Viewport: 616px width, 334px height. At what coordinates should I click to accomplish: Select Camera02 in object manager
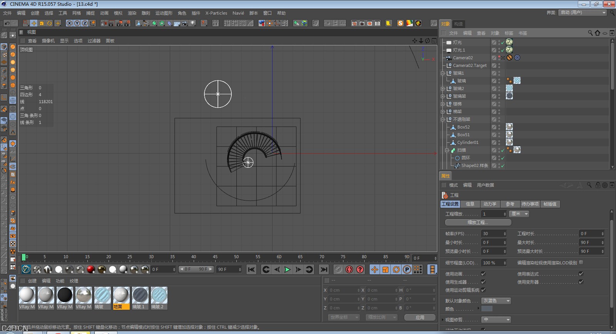[463, 58]
